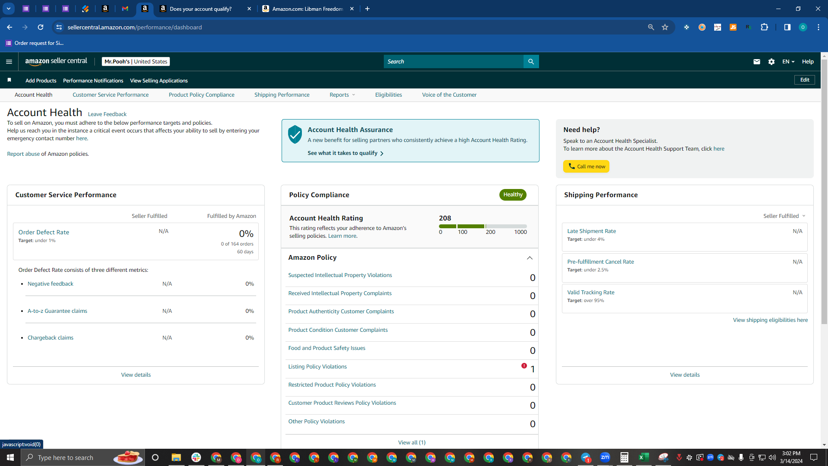View site information icon in address bar
This screenshot has height=466, width=828.
(x=59, y=27)
